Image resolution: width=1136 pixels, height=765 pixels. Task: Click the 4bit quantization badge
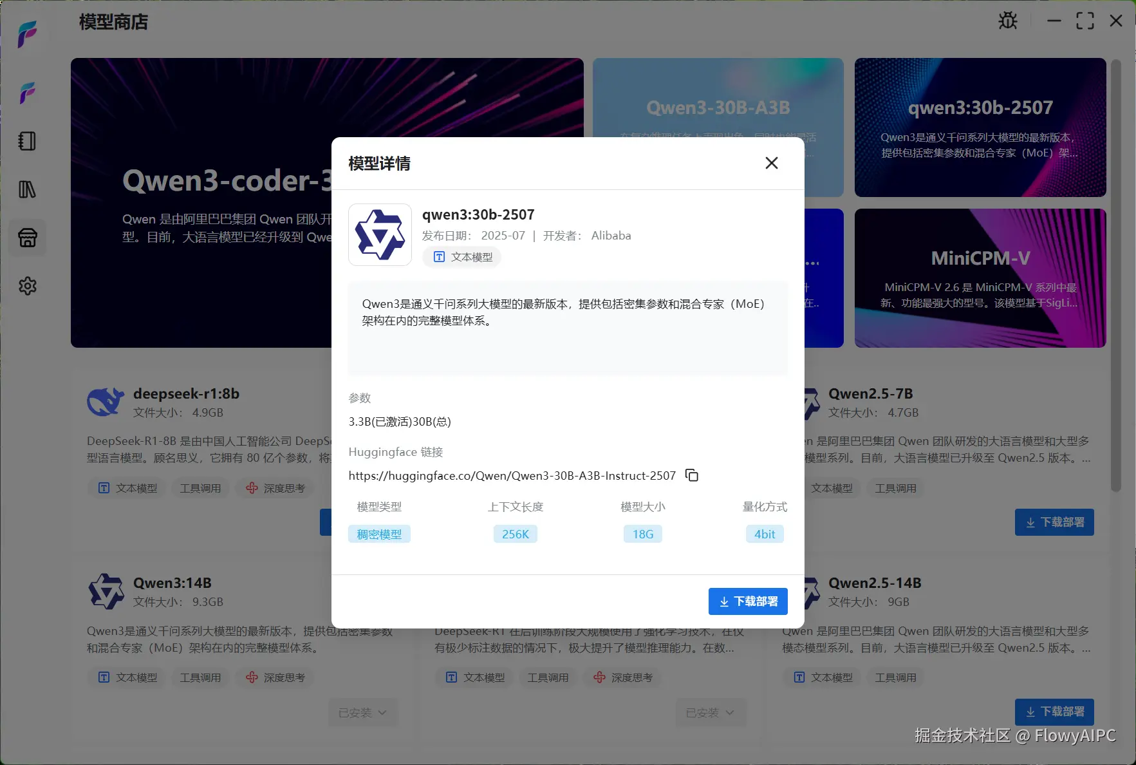(x=765, y=534)
